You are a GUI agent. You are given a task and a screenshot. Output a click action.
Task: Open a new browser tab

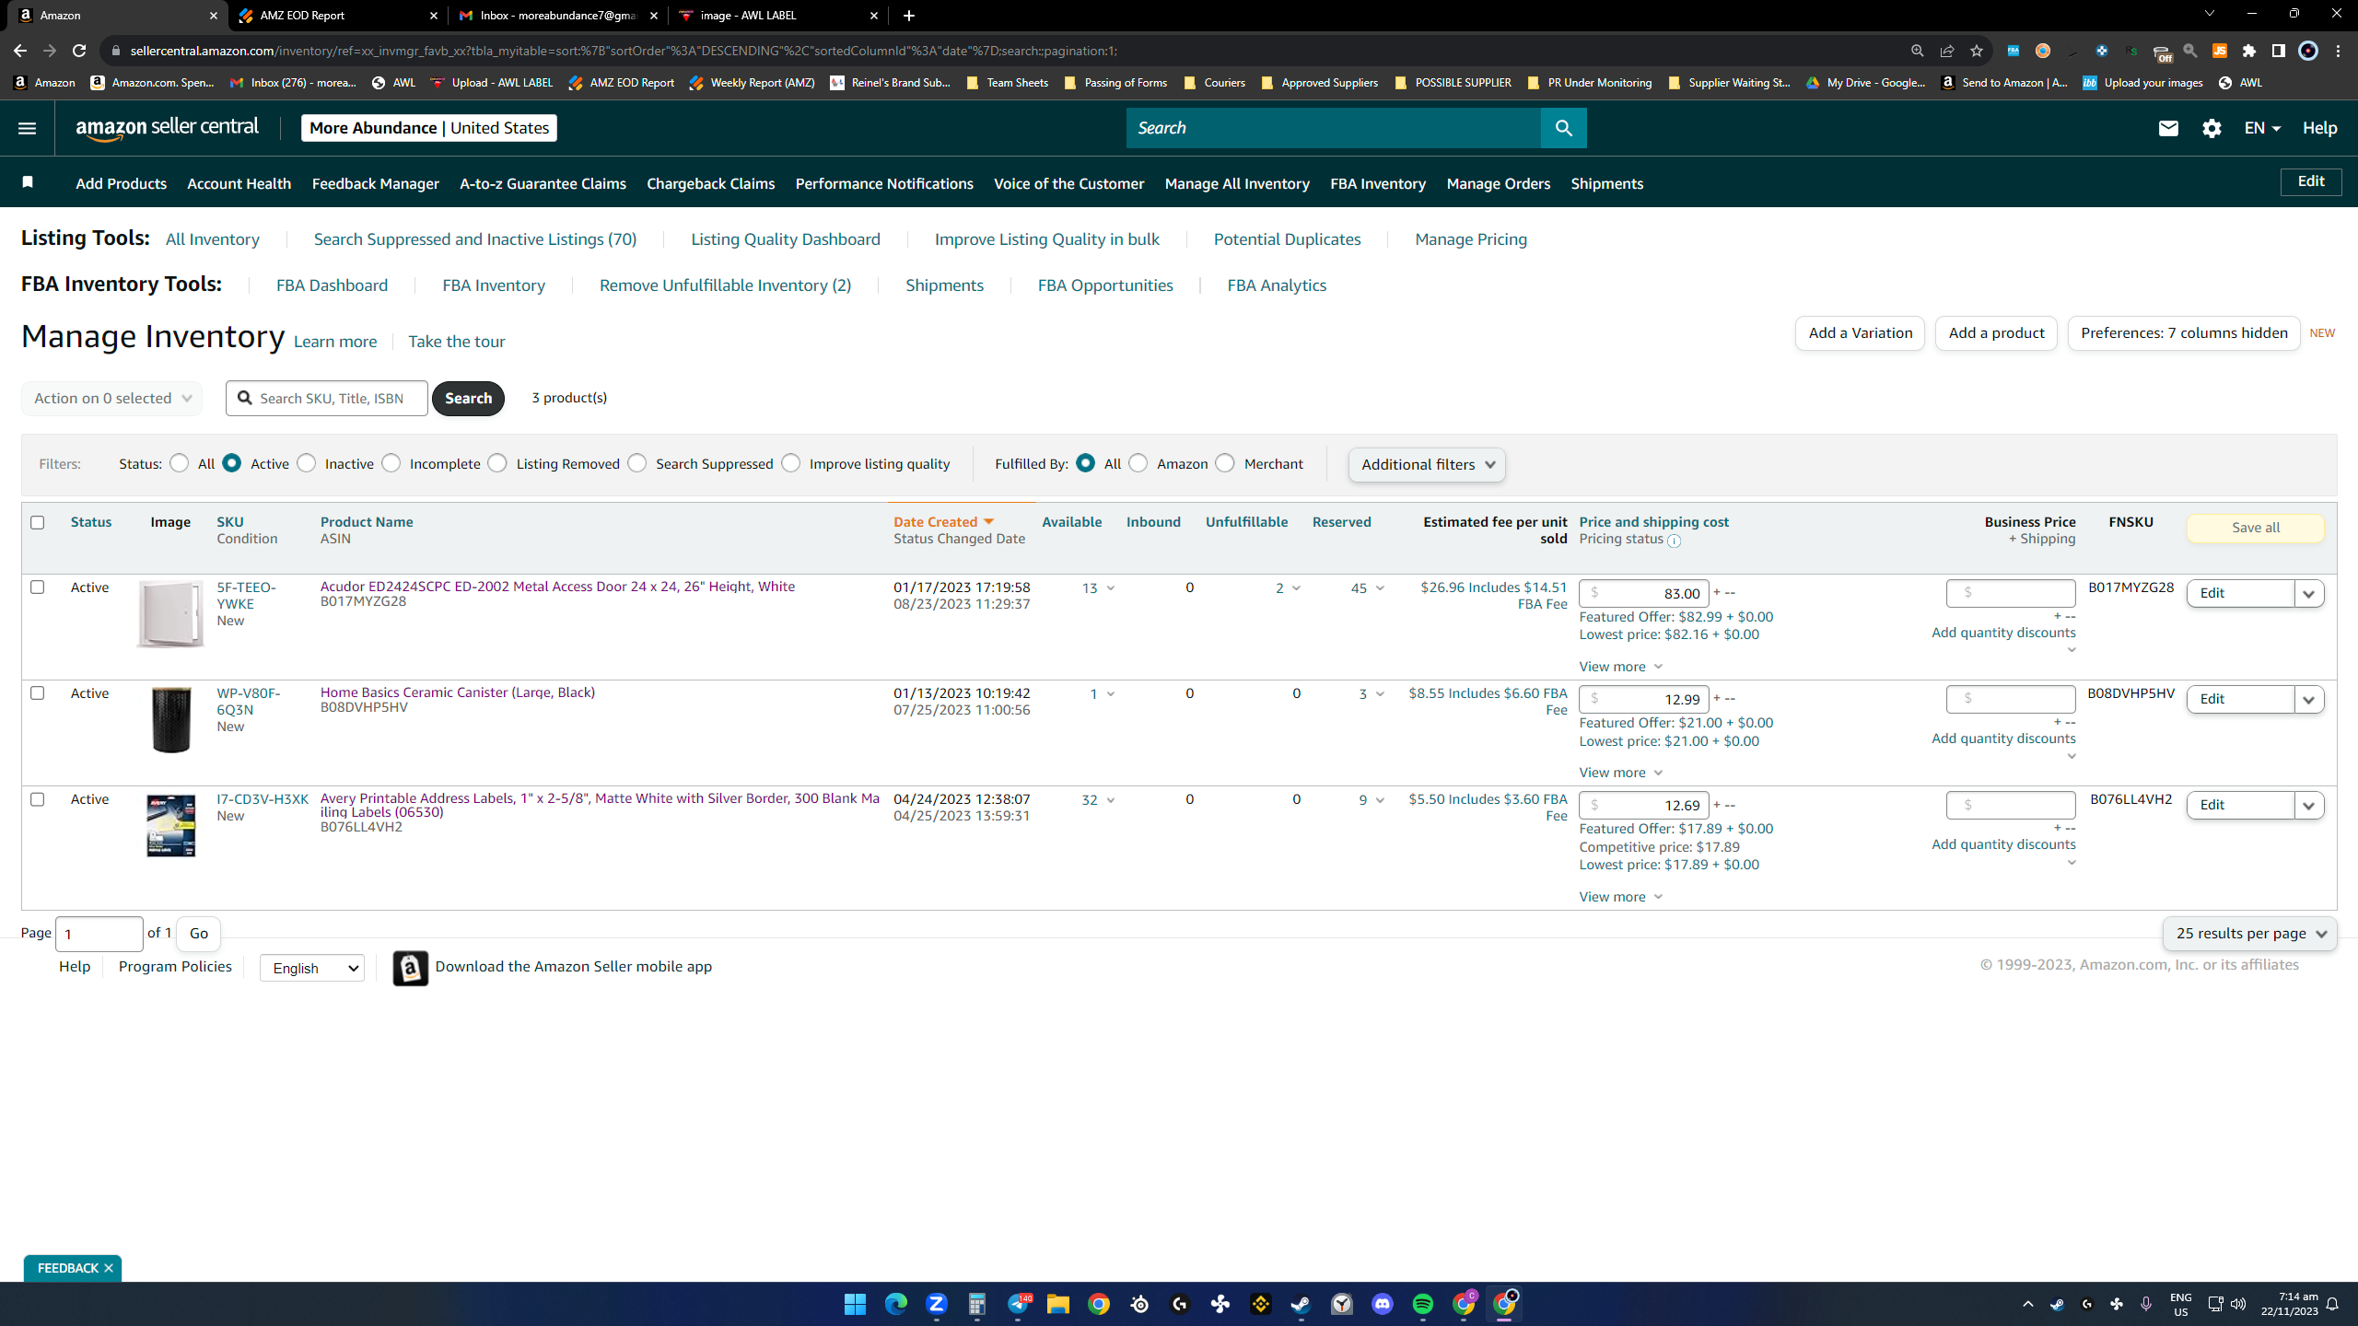(909, 16)
